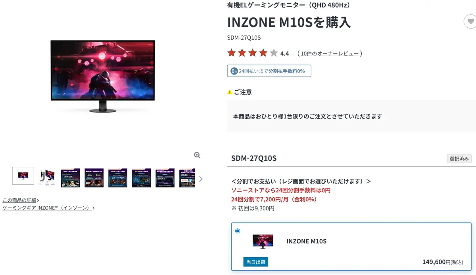Click the star rating icons
476x275 pixels.
tap(253, 53)
